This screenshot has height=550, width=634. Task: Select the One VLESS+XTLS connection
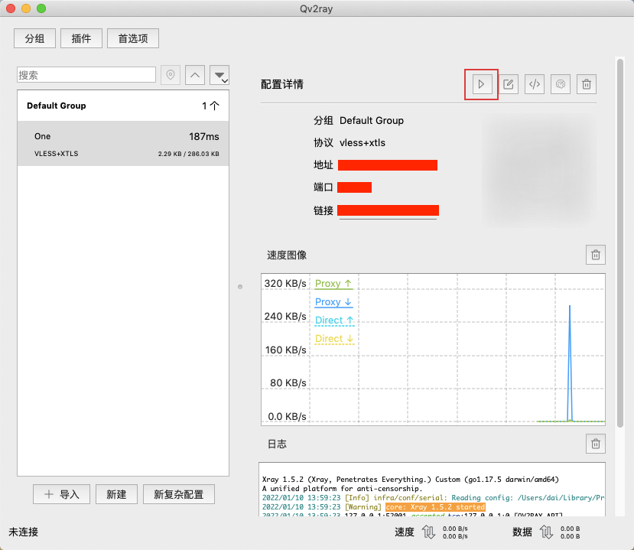[123, 145]
